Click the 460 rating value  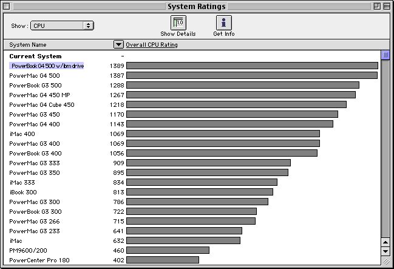[x=118, y=251]
